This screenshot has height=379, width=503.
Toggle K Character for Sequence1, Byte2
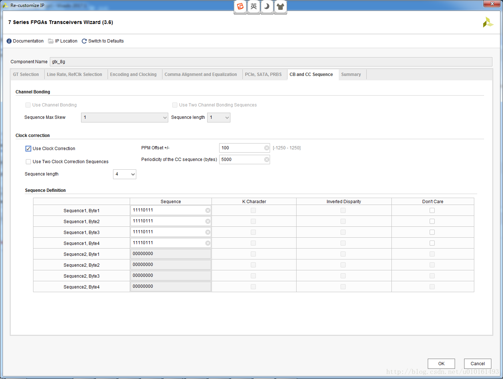tap(253, 221)
